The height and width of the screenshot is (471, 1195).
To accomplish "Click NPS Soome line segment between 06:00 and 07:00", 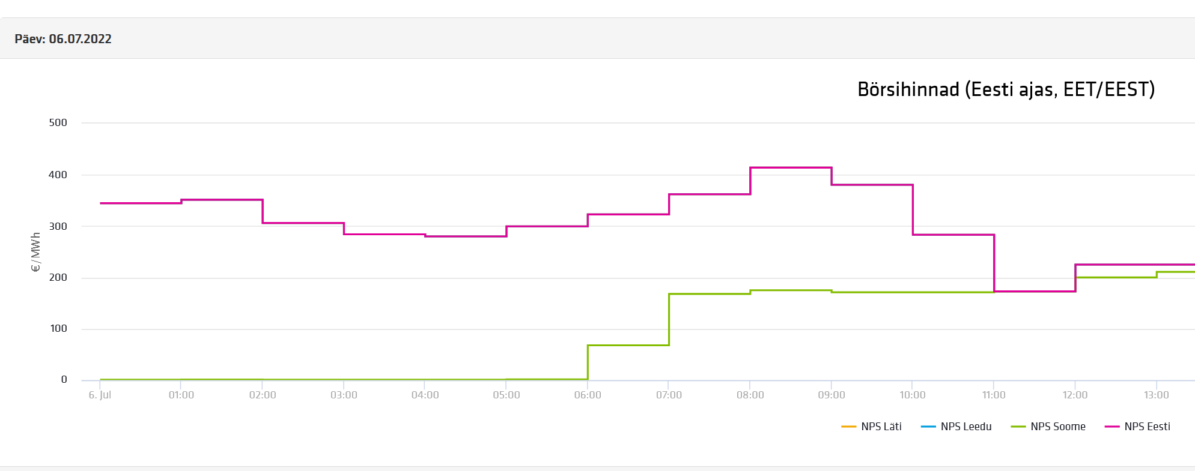I will tap(628, 345).
